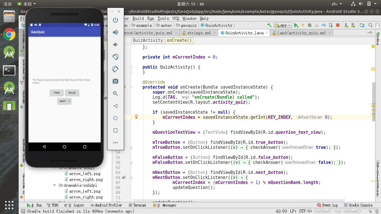Collapse the QuizActivity constructor fold marker
The height and width of the screenshot is (214, 381).
click(x=131, y=67)
